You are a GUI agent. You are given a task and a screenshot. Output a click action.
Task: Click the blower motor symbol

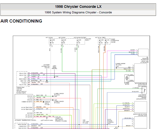coord(127,78)
